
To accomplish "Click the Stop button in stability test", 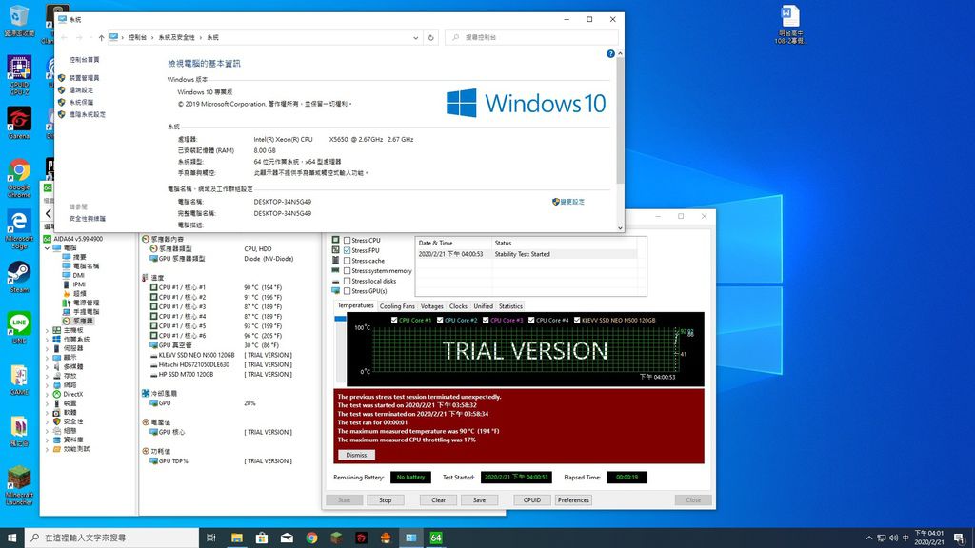I will [x=386, y=500].
